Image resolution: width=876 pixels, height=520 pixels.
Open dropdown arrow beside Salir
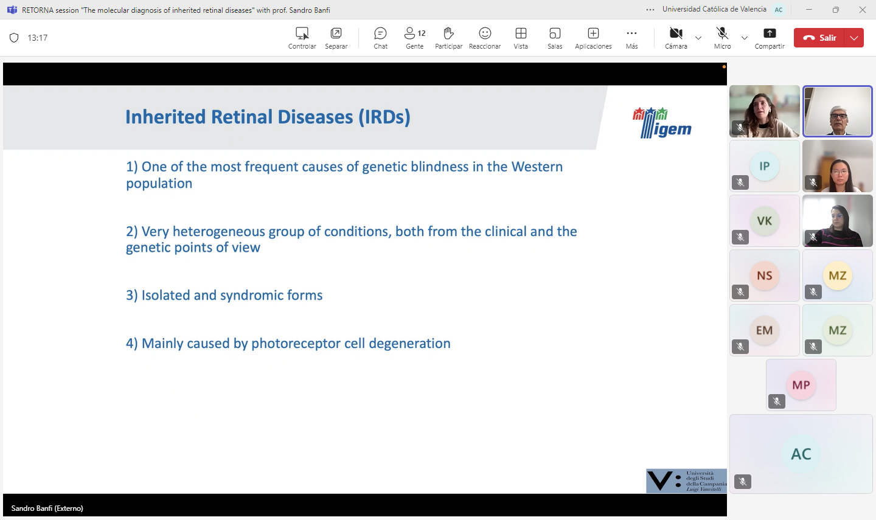pyautogui.click(x=855, y=38)
